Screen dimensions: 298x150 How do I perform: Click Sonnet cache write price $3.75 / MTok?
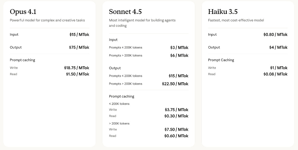tap(176, 110)
